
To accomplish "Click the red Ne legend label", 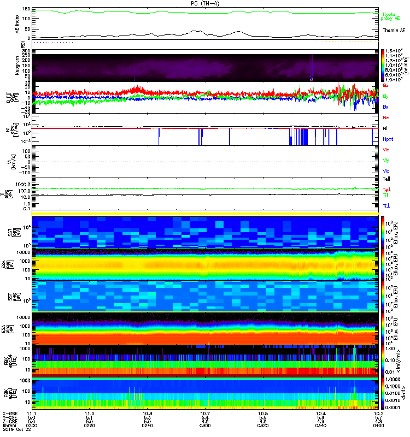I will point(385,117).
